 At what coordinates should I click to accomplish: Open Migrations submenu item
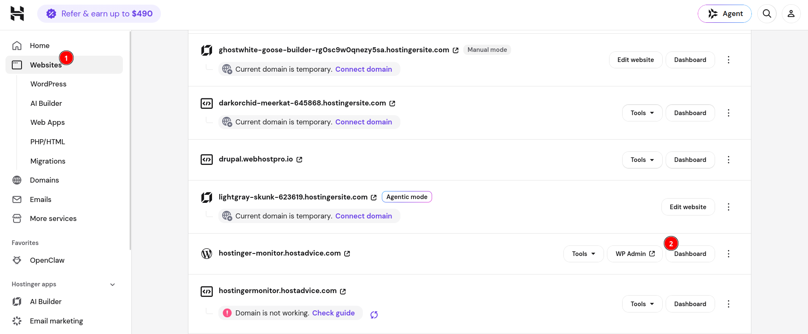(48, 161)
